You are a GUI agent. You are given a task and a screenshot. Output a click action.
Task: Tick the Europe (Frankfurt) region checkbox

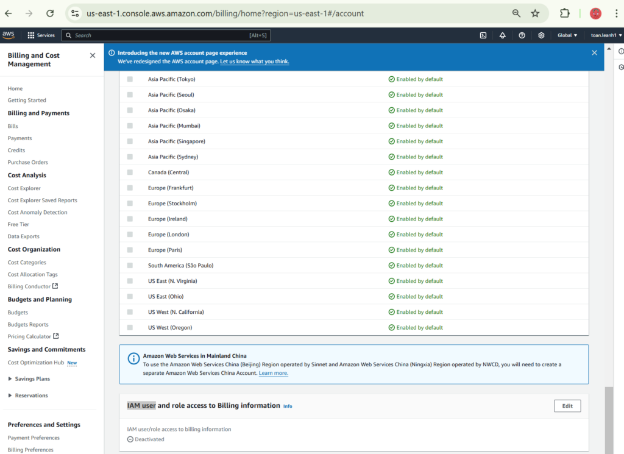(x=130, y=188)
